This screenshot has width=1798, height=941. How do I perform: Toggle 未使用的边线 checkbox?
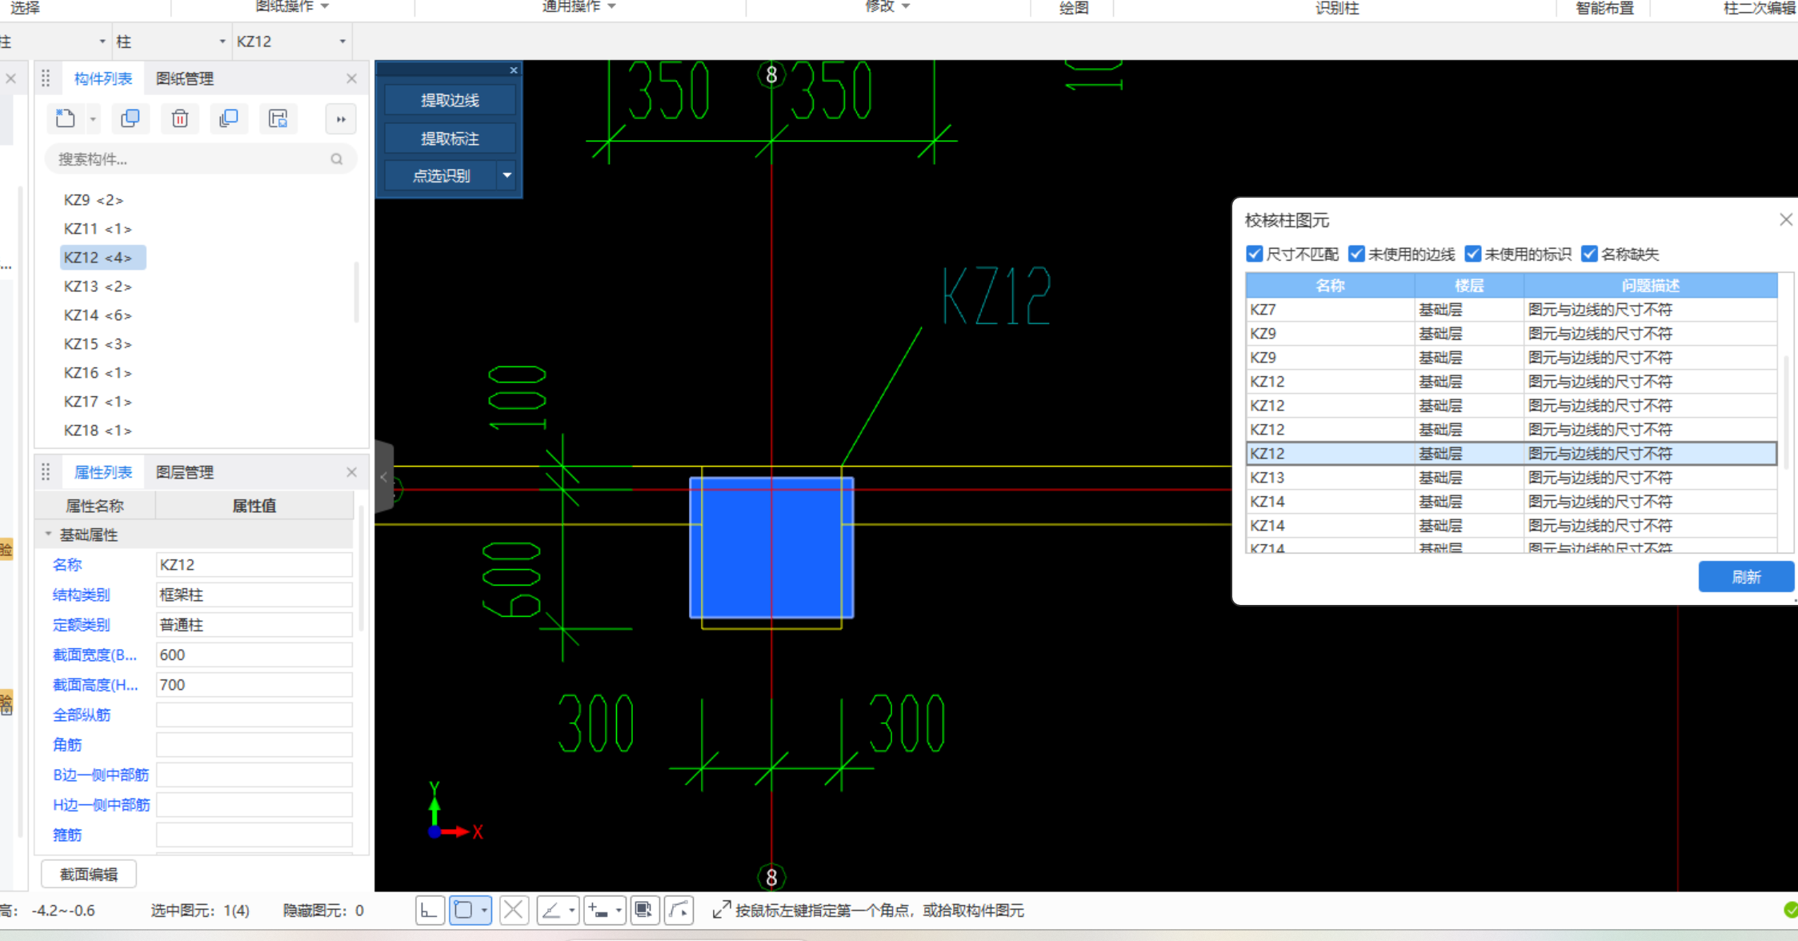(x=1356, y=254)
